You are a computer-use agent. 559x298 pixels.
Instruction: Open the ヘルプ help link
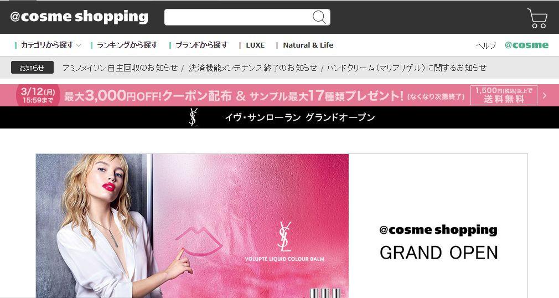tap(486, 45)
